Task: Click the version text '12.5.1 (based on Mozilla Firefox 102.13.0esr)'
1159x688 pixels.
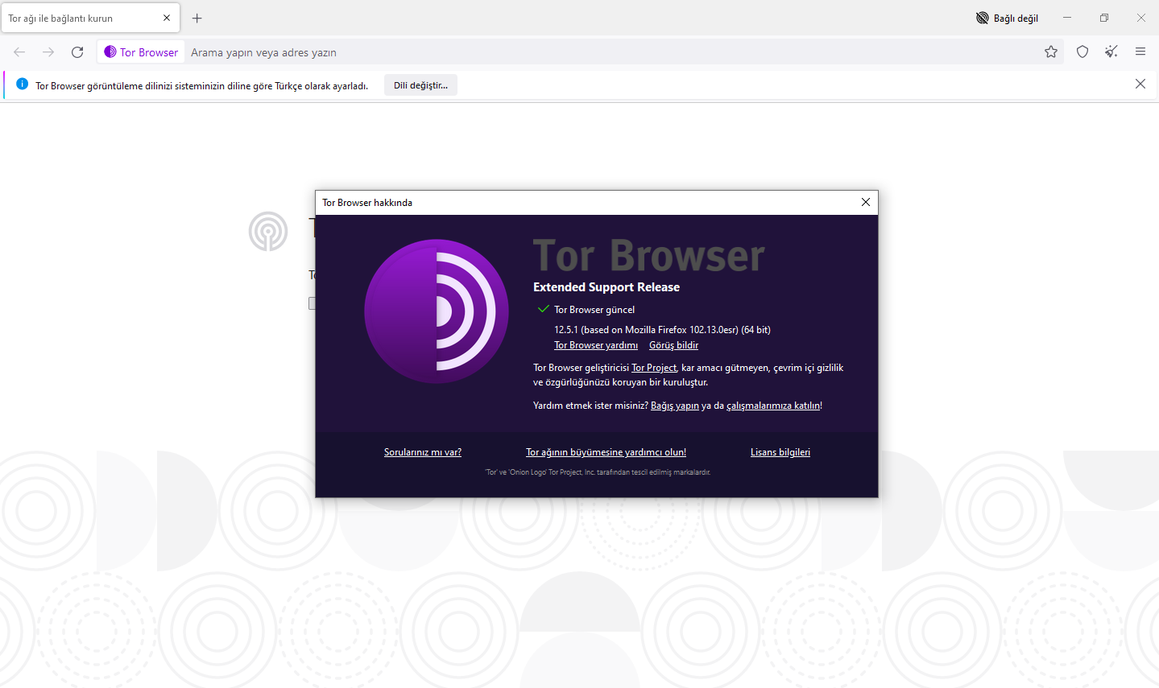Action: pyautogui.click(x=646, y=330)
